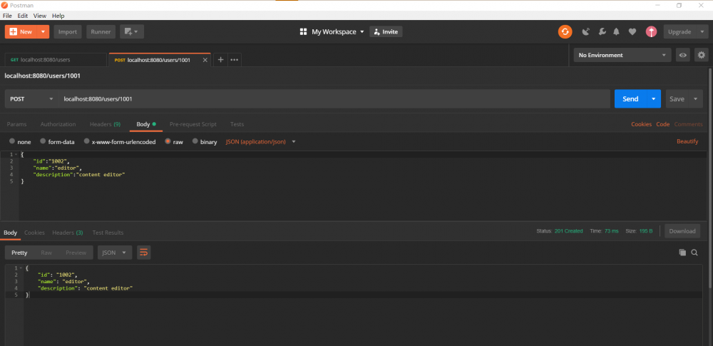
Task: Open the File menu
Action: pyautogui.click(x=7, y=16)
